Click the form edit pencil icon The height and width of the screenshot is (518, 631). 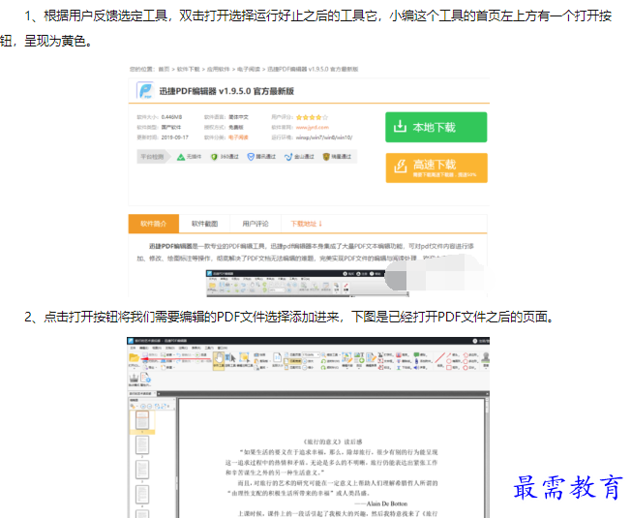point(371,357)
